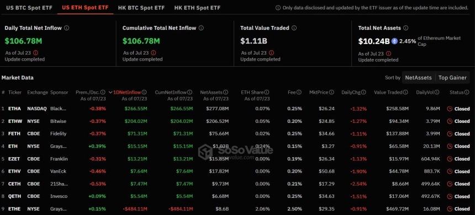475x215 pixels.
Task: Sort table by Top Gainer button
Action: [x=452, y=78]
